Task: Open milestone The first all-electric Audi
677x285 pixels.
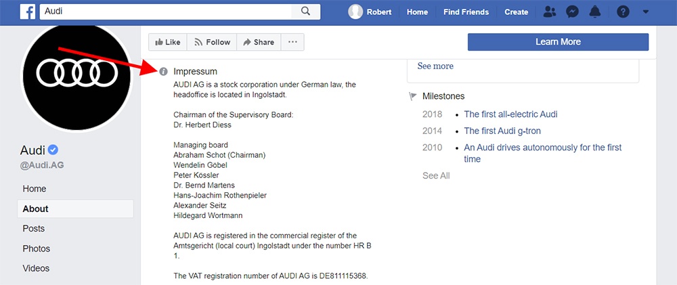Action: 510,114
